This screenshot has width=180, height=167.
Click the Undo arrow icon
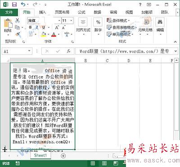[x=23, y=5]
